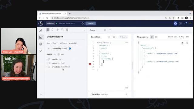Image resolution: width=194 pixels, height=109 pixels.
Task: Open operation editor three-dot menu
Action: 127,43
